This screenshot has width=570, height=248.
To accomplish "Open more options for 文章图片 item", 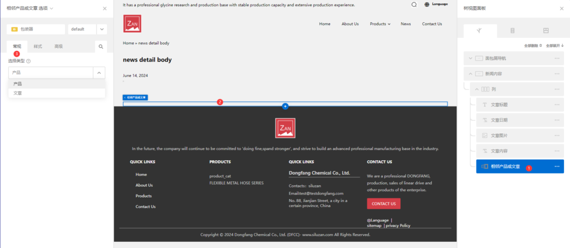I will click(x=557, y=136).
